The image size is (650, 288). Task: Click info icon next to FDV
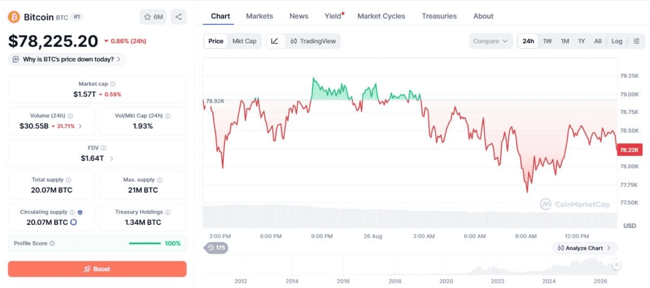103,148
